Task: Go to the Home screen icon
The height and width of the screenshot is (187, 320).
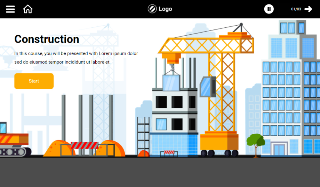Action: (28, 9)
